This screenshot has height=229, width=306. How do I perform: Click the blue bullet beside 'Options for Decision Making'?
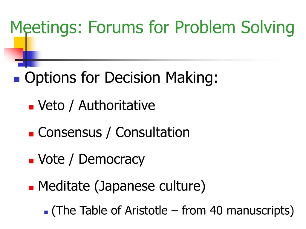point(17,80)
